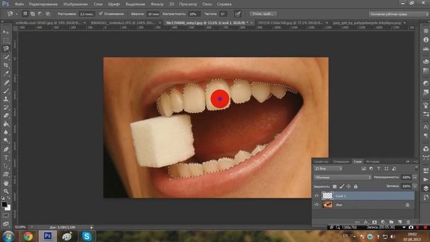
Task: Create new adjustment layer
Action: pyautogui.click(x=383, y=222)
